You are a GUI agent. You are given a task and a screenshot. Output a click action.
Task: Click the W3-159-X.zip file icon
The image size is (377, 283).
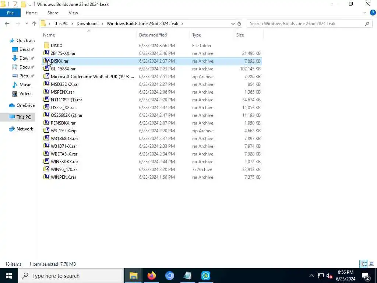46,130
